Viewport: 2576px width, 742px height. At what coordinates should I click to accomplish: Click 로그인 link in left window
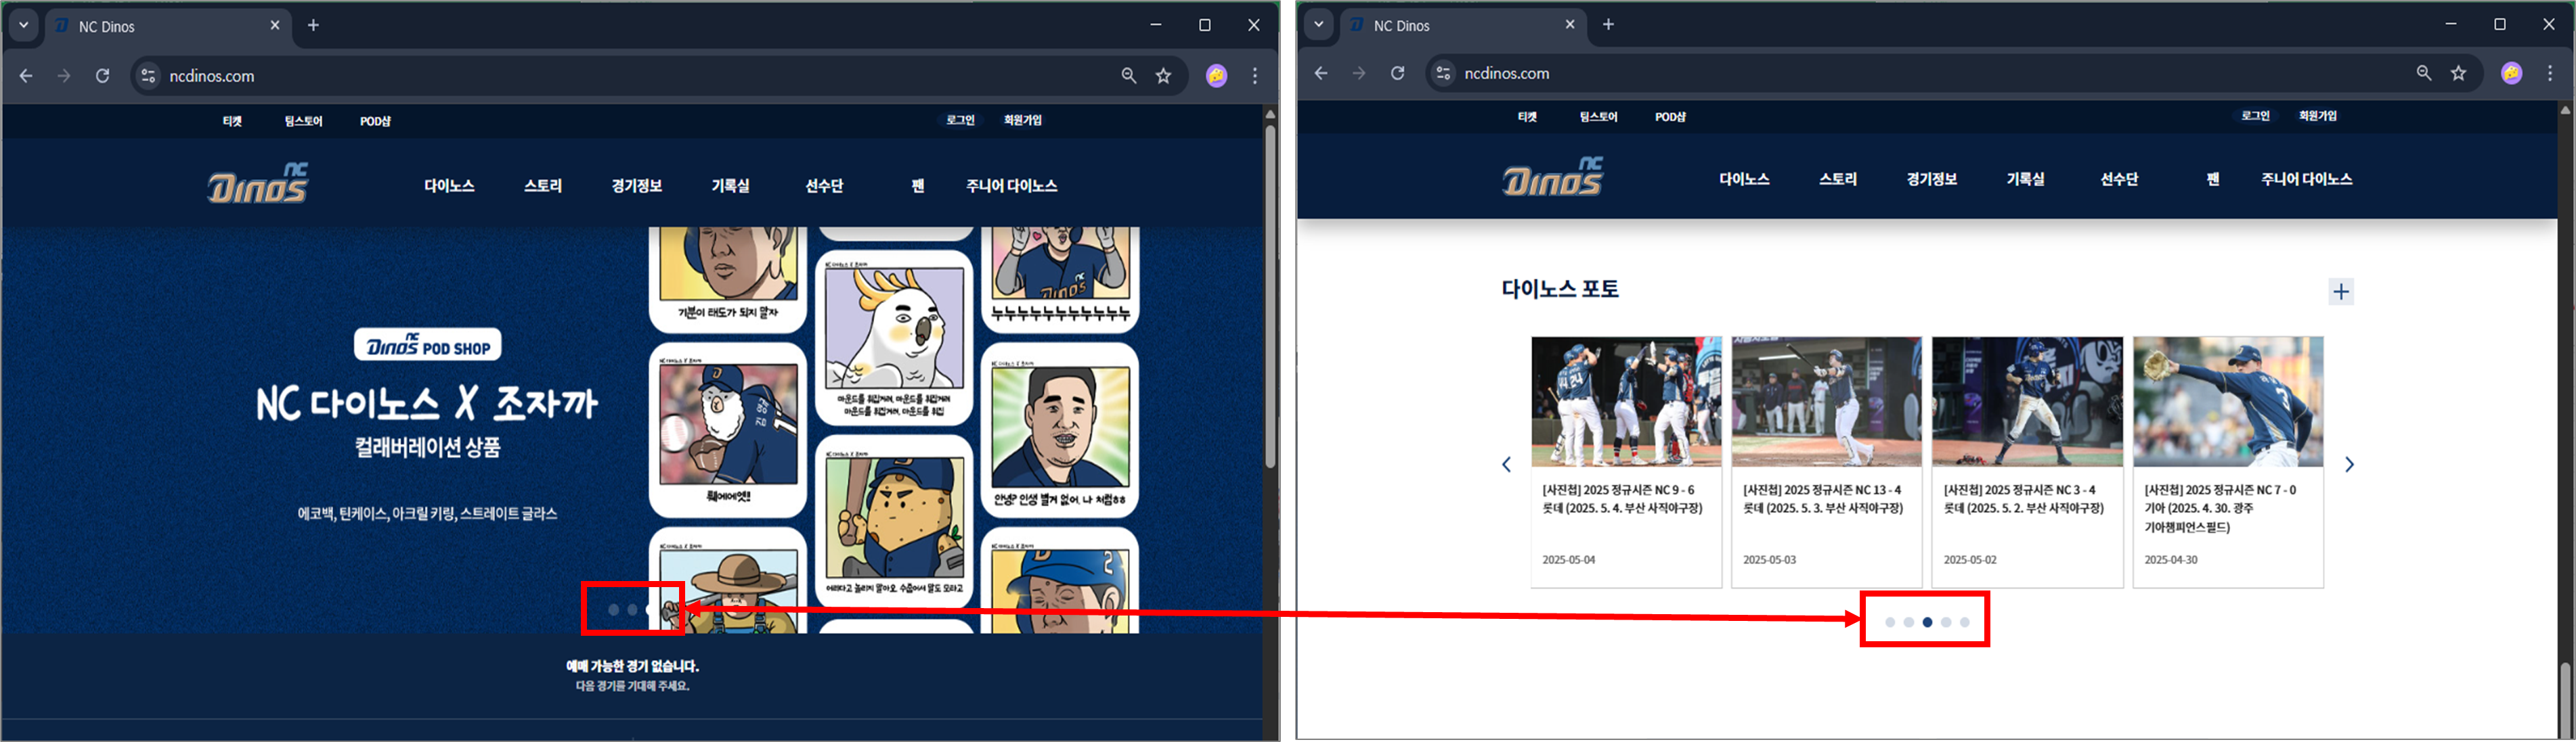point(960,120)
